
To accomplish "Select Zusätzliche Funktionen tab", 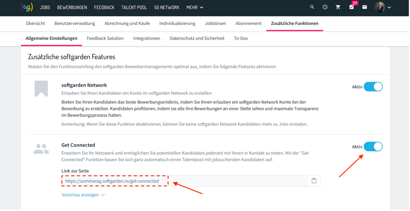I will [295, 23].
